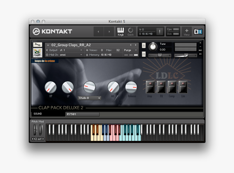
Task: Enable the Comp module button
Action: (172, 87)
